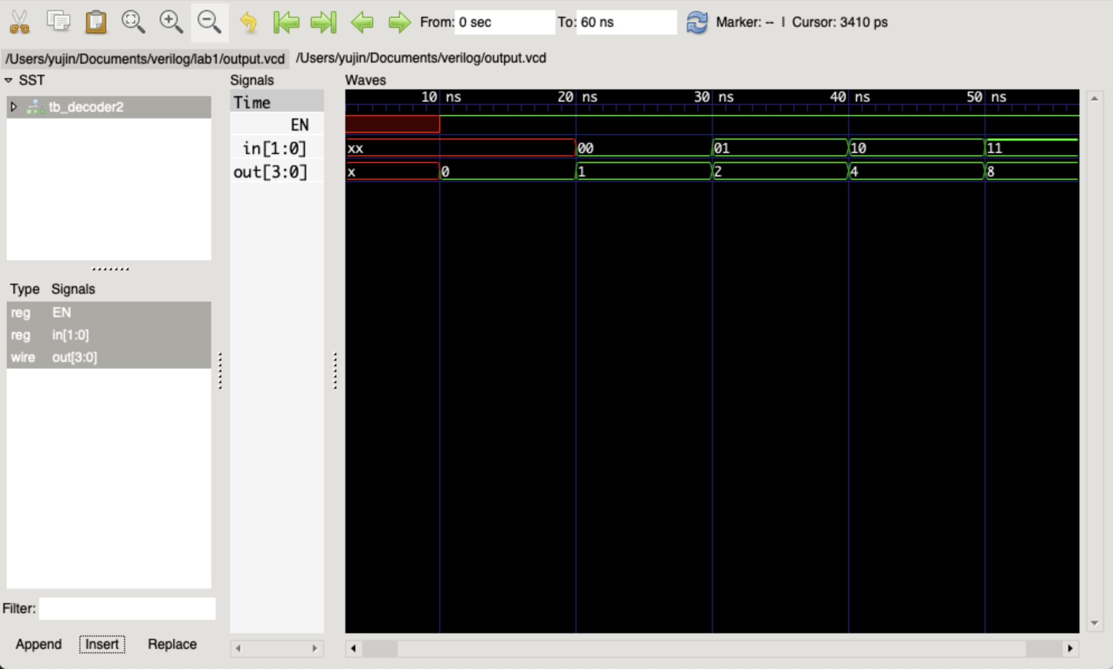Click the Zoom Fit icon
This screenshot has height=669, width=1113.
[133, 22]
